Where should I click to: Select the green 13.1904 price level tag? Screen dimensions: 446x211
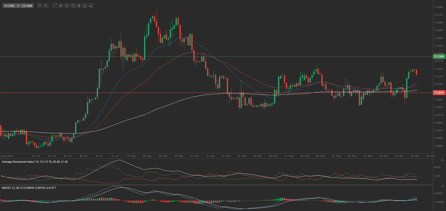(439, 57)
